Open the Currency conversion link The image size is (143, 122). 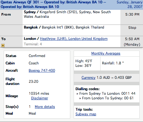click(88, 78)
